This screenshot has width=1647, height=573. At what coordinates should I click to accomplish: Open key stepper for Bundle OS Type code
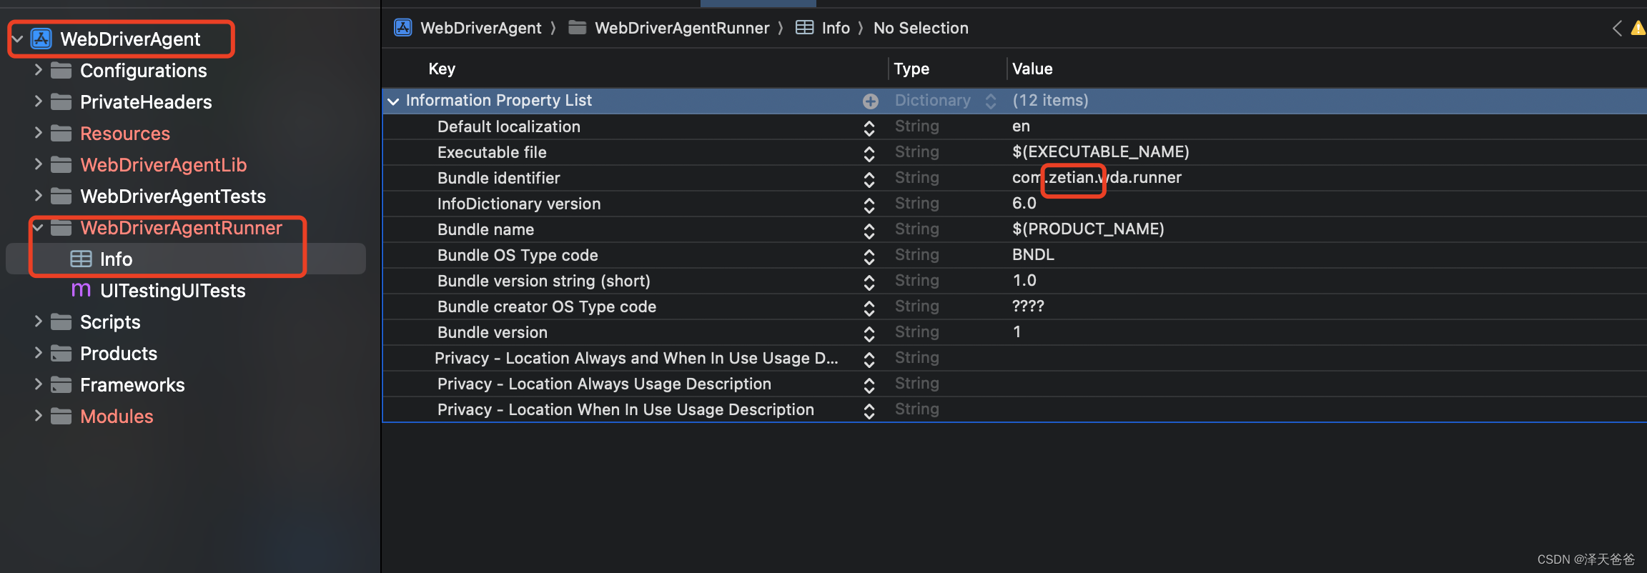point(869,256)
